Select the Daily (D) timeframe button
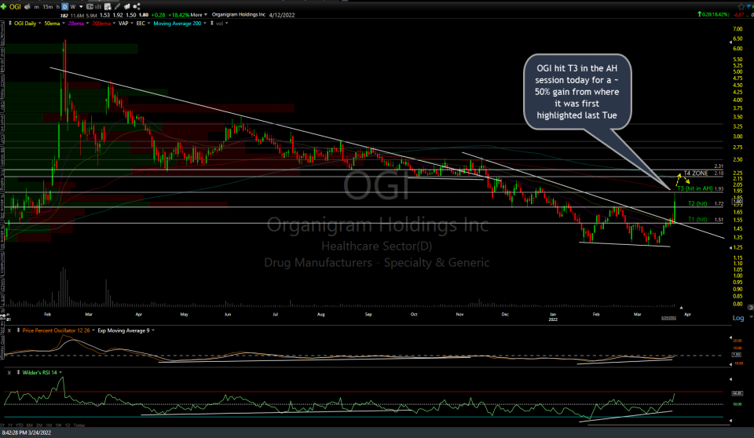Viewport: 754px width, 438px height. click(x=65, y=7)
